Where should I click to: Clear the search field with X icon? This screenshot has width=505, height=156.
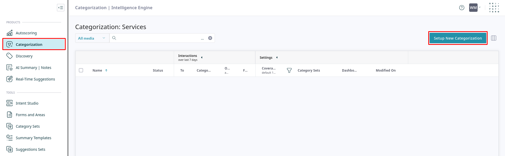pos(210,38)
